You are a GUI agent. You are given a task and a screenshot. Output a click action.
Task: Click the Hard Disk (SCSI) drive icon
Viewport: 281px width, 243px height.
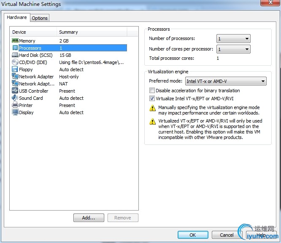point(15,55)
